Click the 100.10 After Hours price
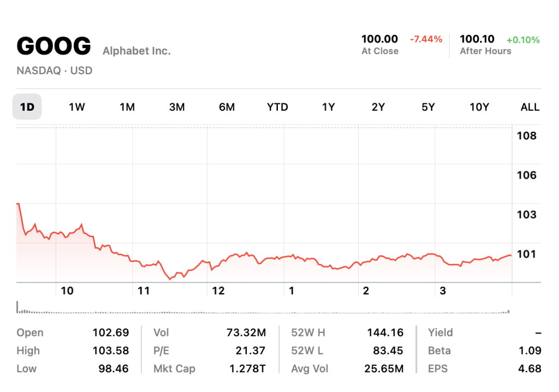 pos(477,39)
